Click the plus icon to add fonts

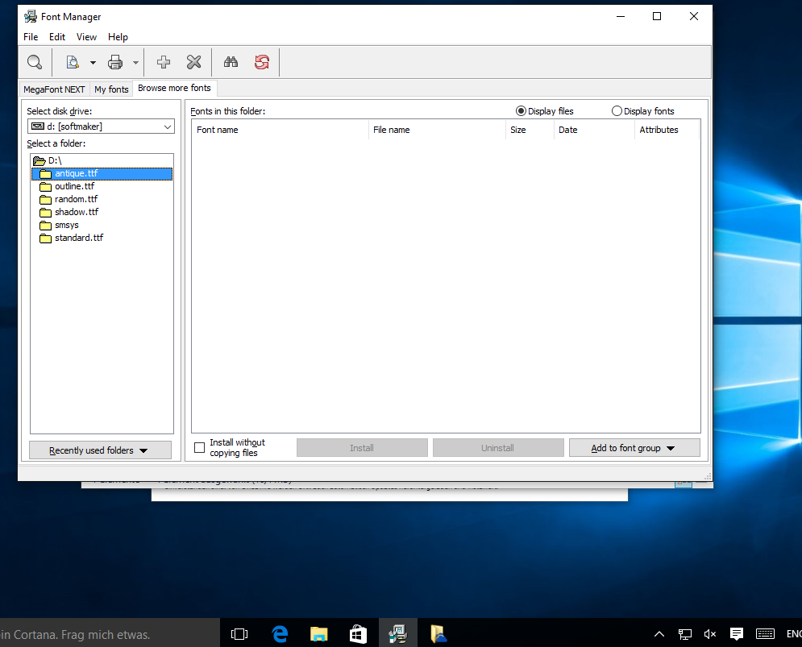coord(164,62)
